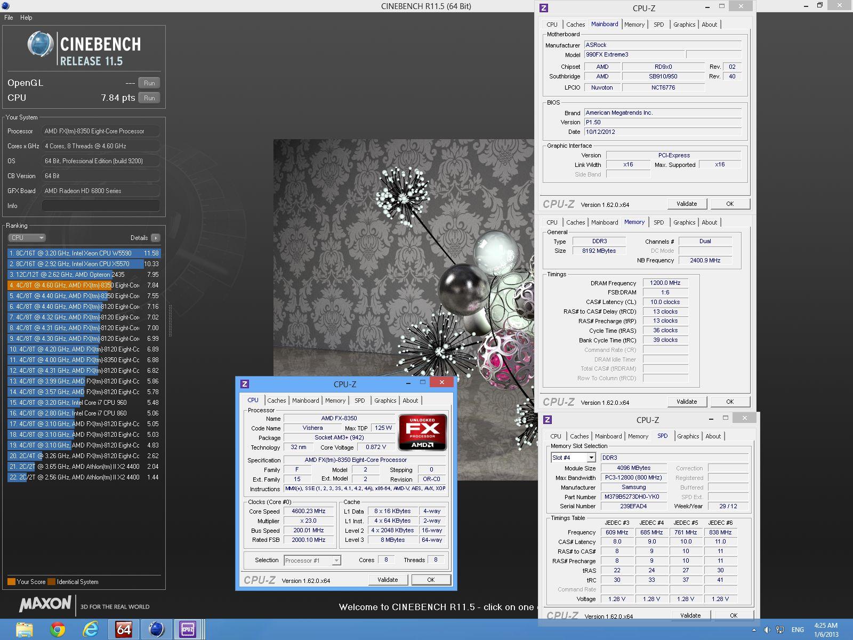Select ranking row AMD Opteron 2435
The height and width of the screenshot is (640, 853).
point(84,275)
